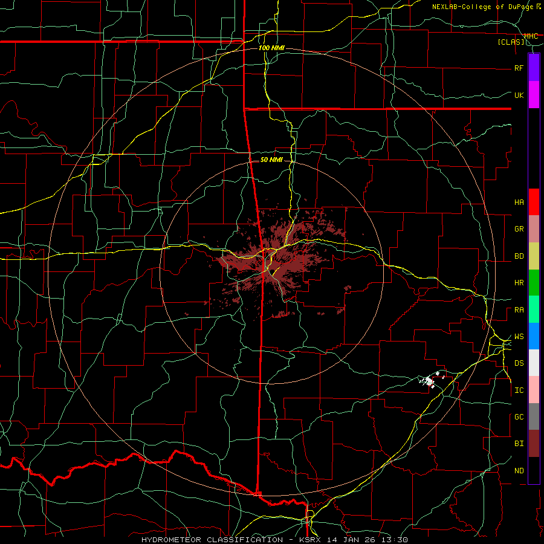The image size is (544, 544).
Task: Click the BD legend label
Action: coord(519,256)
